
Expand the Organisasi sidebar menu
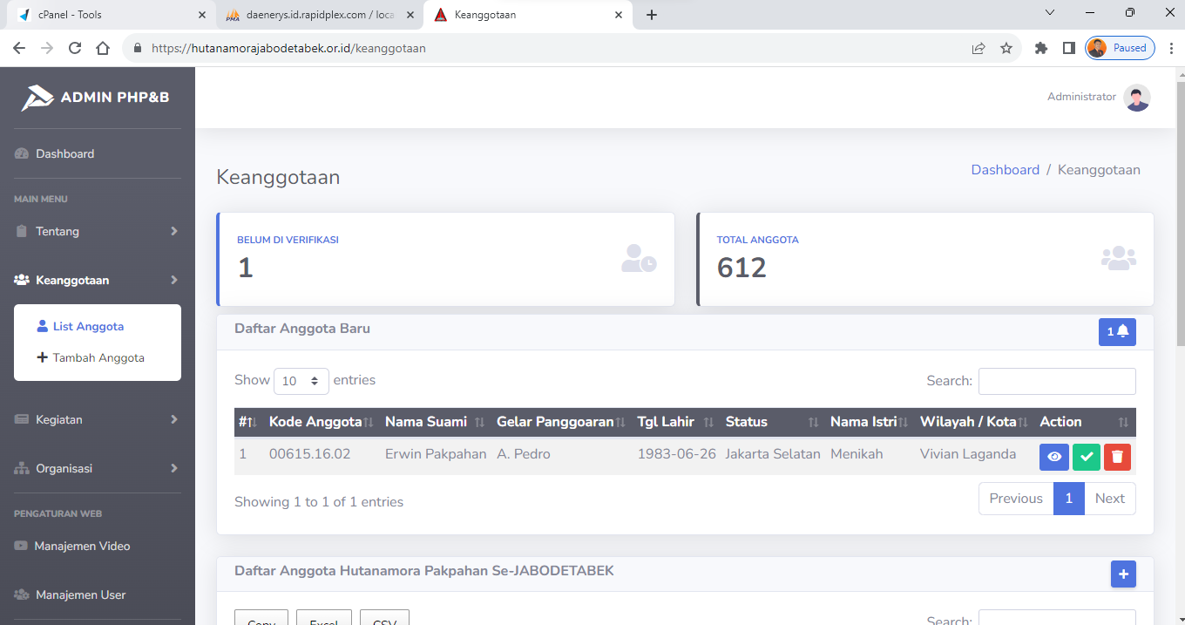[97, 468]
